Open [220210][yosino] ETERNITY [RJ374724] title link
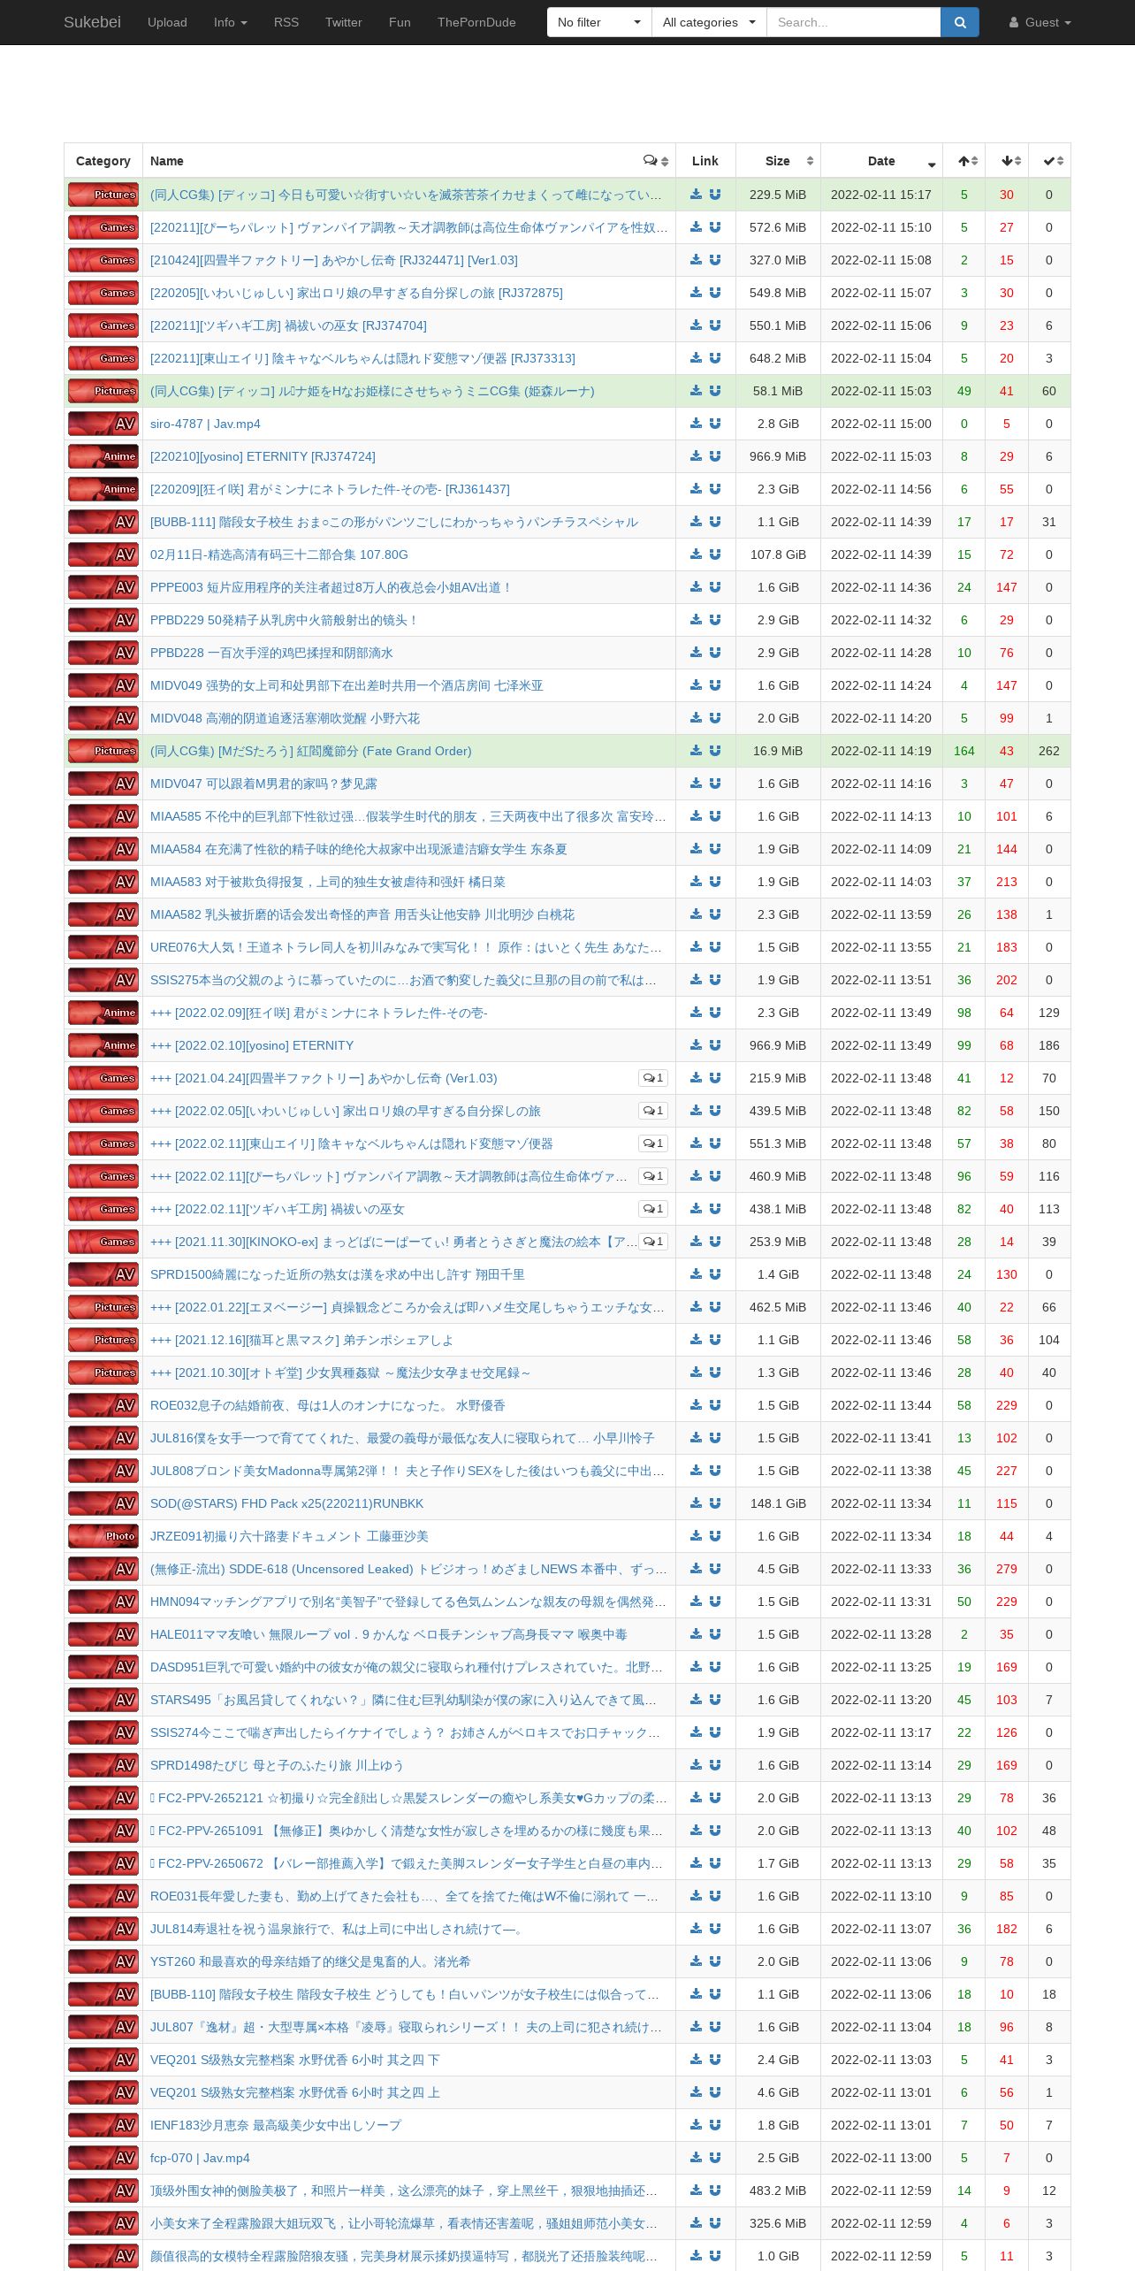This screenshot has height=2271, width=1135. (263, 456)
